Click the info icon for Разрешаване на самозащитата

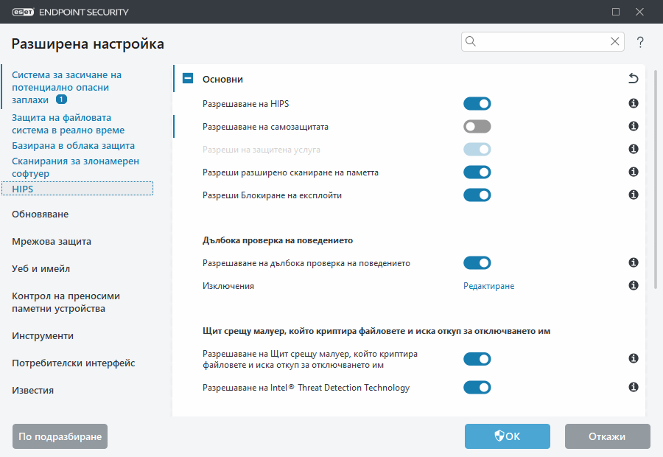pyautogui.click(x=633, y=126)
